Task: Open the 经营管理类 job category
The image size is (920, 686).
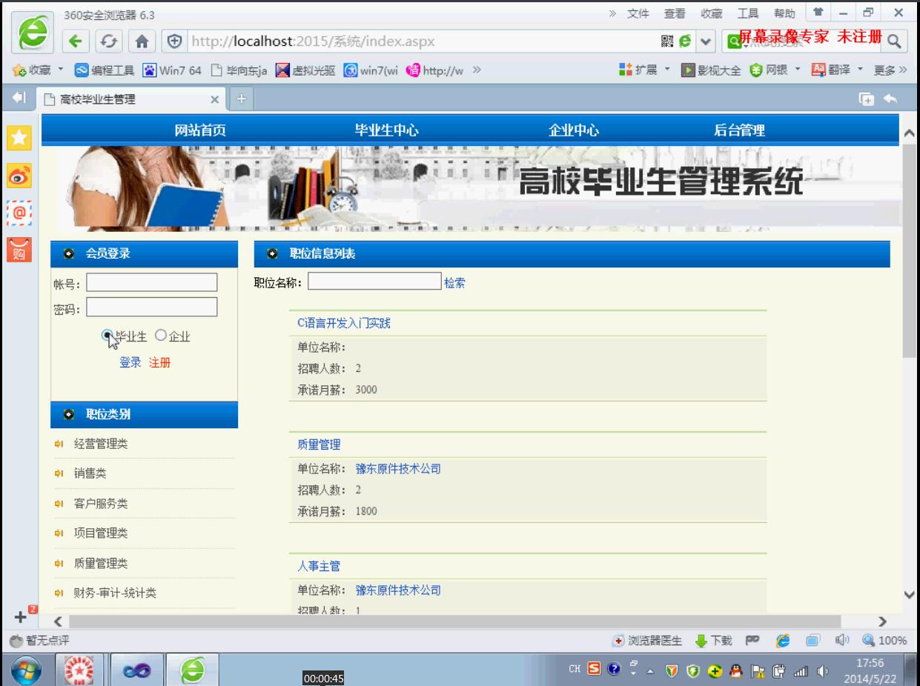Action: [x=101, y=444]
